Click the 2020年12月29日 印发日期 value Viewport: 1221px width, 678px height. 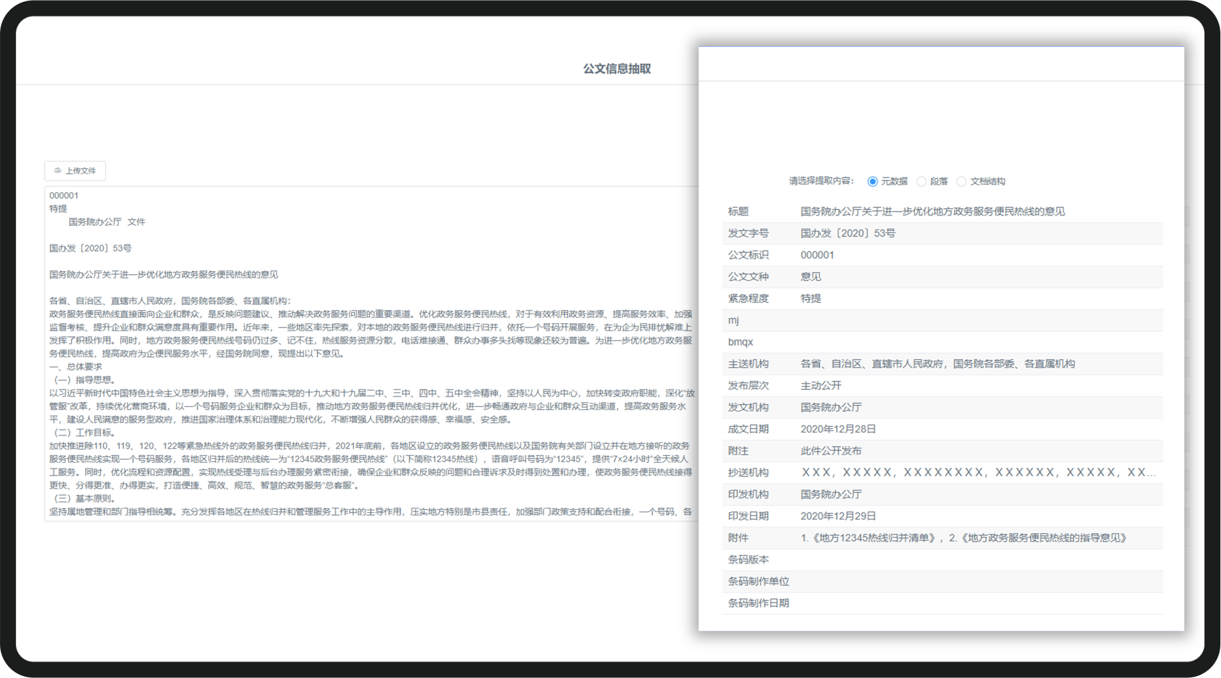click(x=838, y=516)
